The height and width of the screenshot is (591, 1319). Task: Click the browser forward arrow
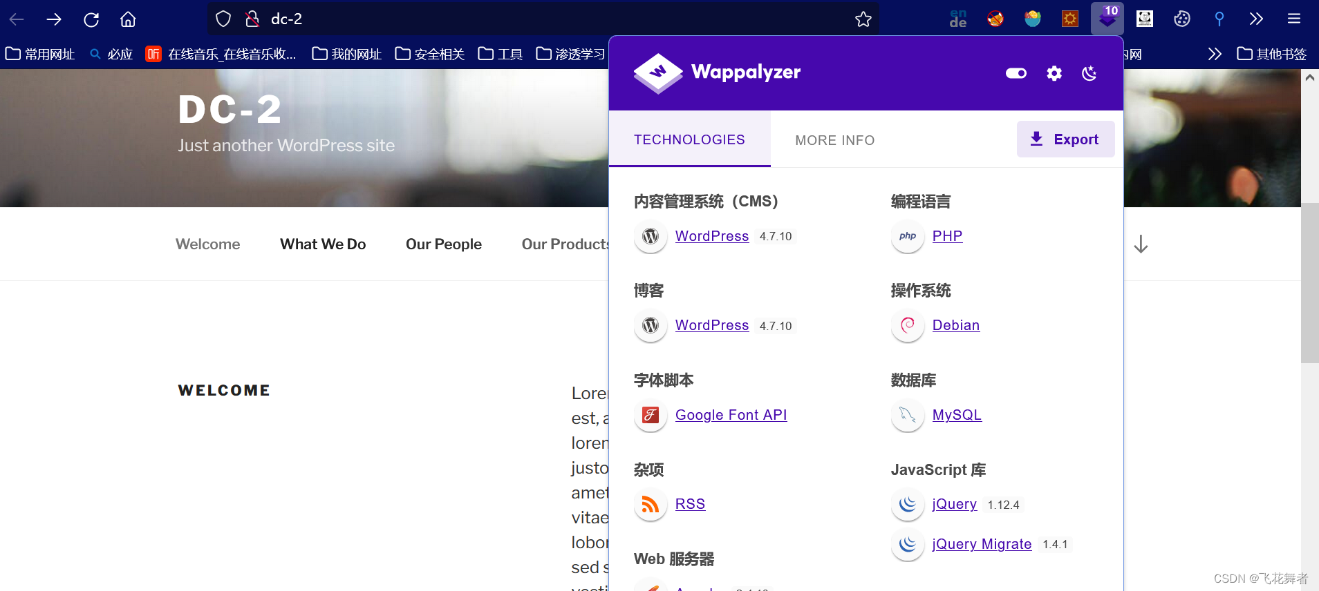54,19
